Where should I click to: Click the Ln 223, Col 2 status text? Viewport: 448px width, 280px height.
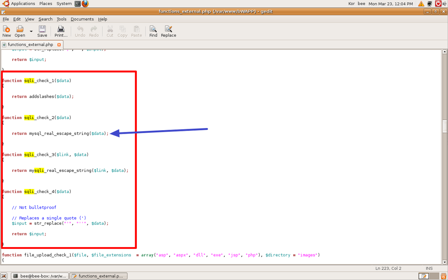pos(388,268)
